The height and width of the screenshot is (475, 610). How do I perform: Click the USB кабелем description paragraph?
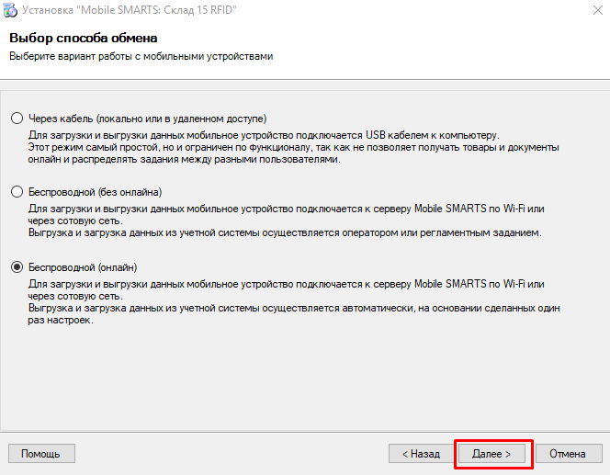(x=293, y=147)
